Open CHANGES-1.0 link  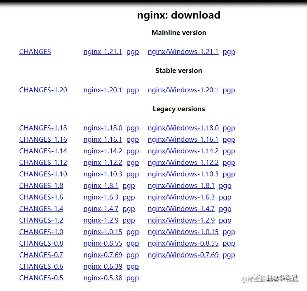(x=41, y=232)
